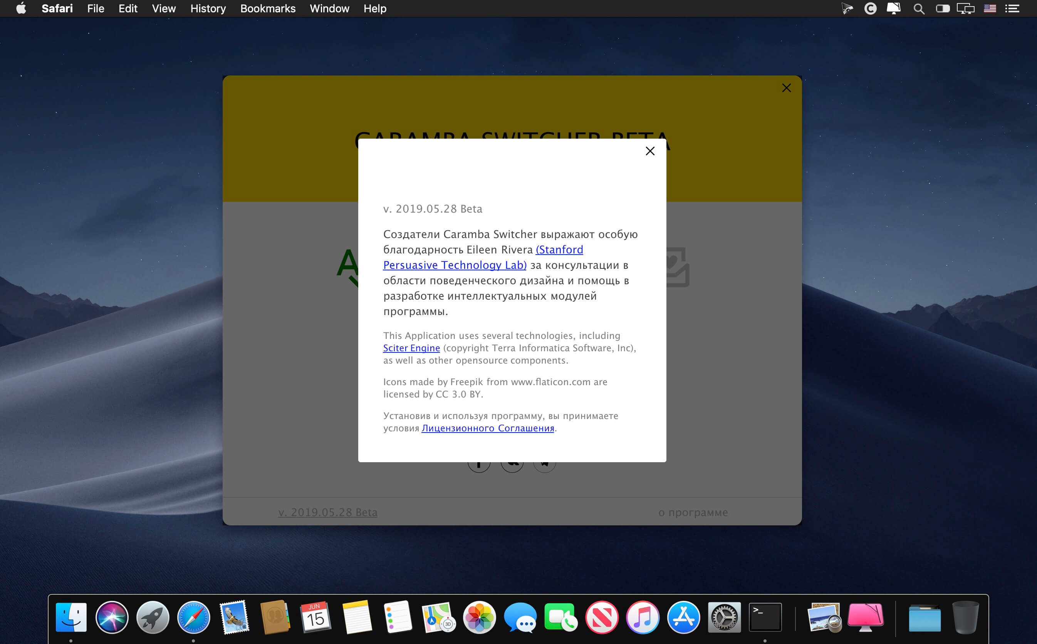This screenshot has width=1037, height=644.
Task: Close the Caramba Switcher main window
Action: click(786, 88)
